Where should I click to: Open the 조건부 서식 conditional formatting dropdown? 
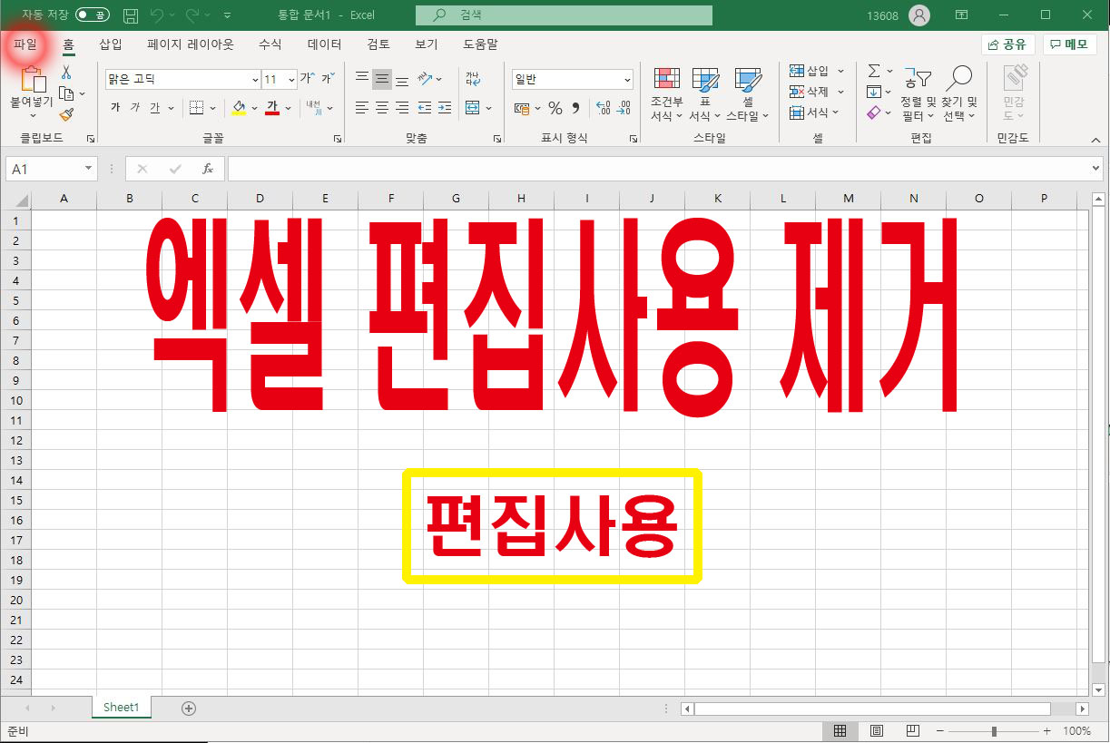667,94
